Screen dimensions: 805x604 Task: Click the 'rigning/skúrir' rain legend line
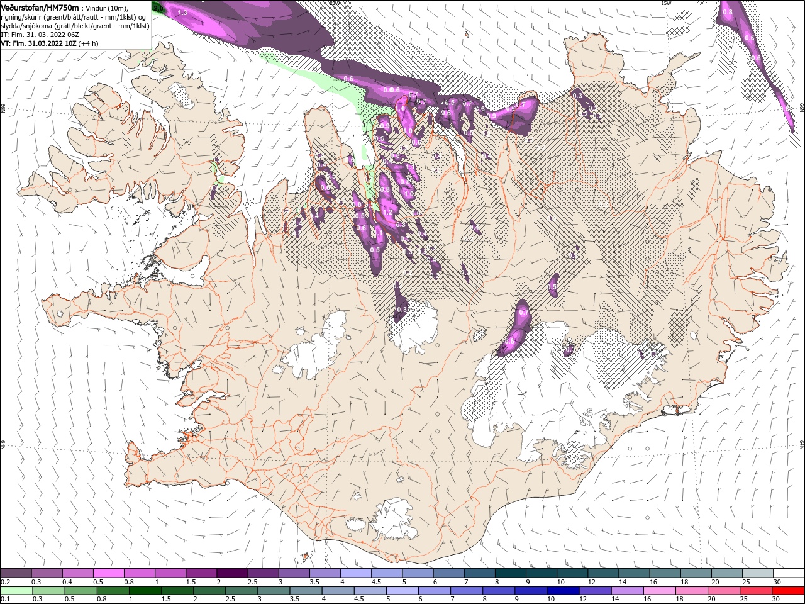click(72, 17)
